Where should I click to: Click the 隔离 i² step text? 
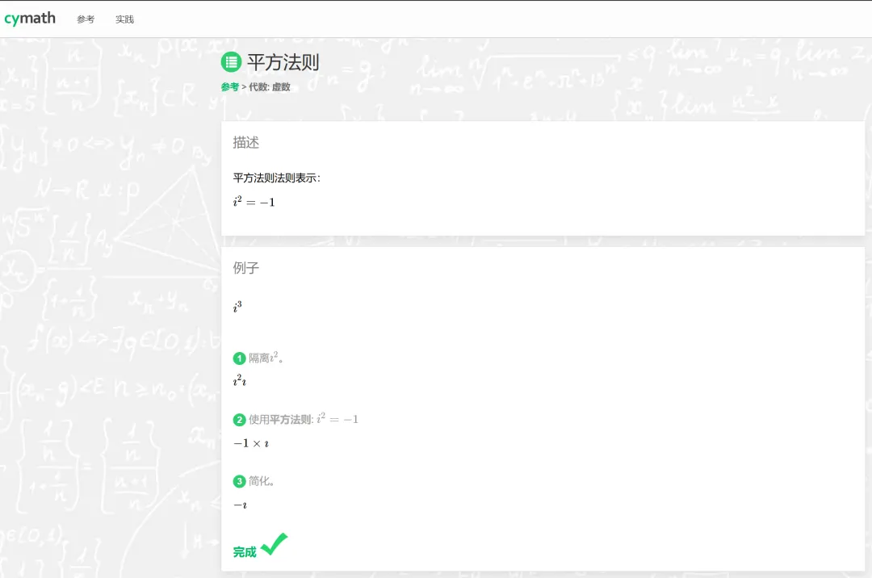click(x=266, y=358)
